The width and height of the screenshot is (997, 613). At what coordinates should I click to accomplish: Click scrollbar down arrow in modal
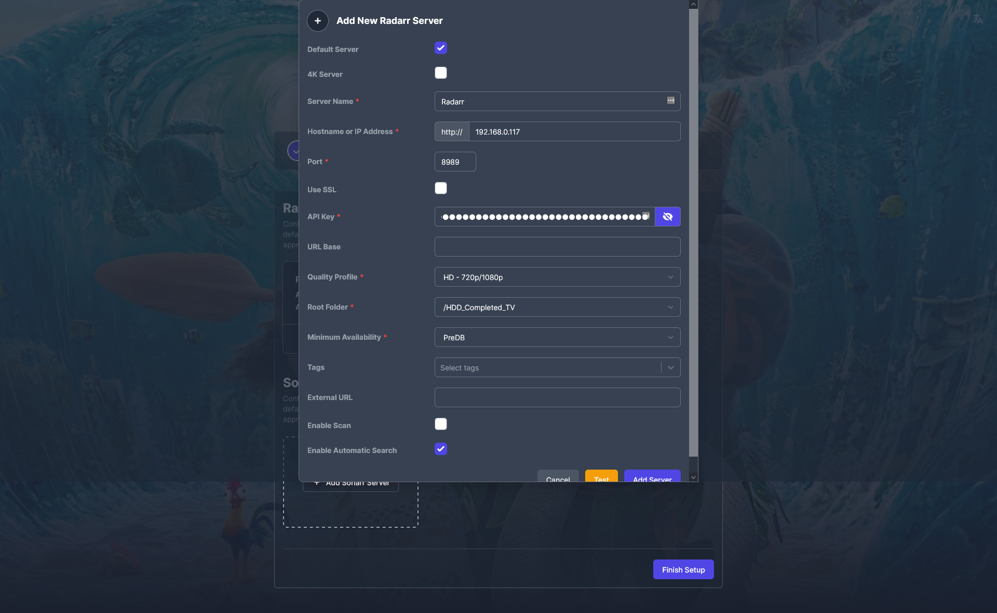click(x=693, y=477)
